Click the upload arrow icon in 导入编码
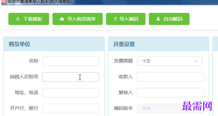The width and height of the screenshot is (218, 116). pos(115,19)
